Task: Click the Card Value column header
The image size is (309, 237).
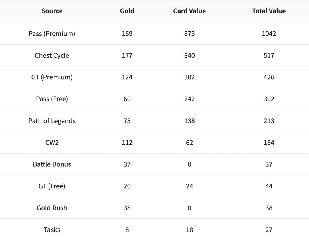Action: (189, 11)
